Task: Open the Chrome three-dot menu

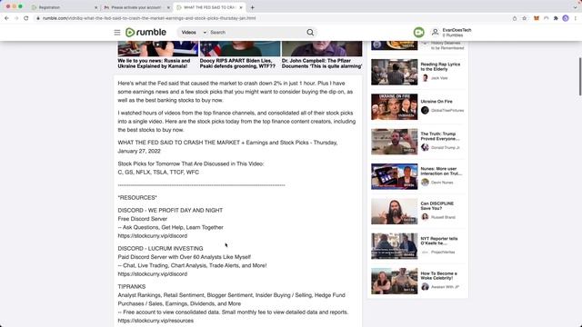Action: (576, 18)
